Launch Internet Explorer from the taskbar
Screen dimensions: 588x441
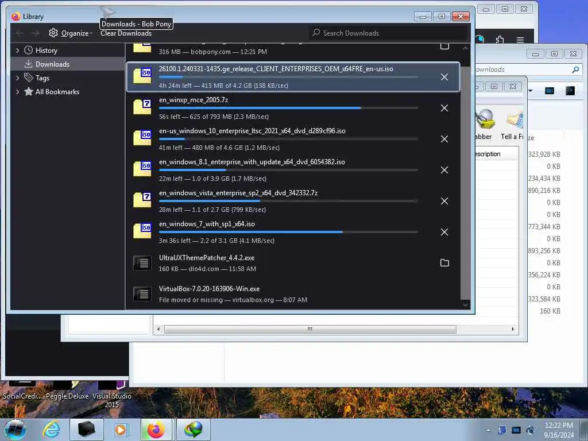pyautogui.click(x=51, y=430)
